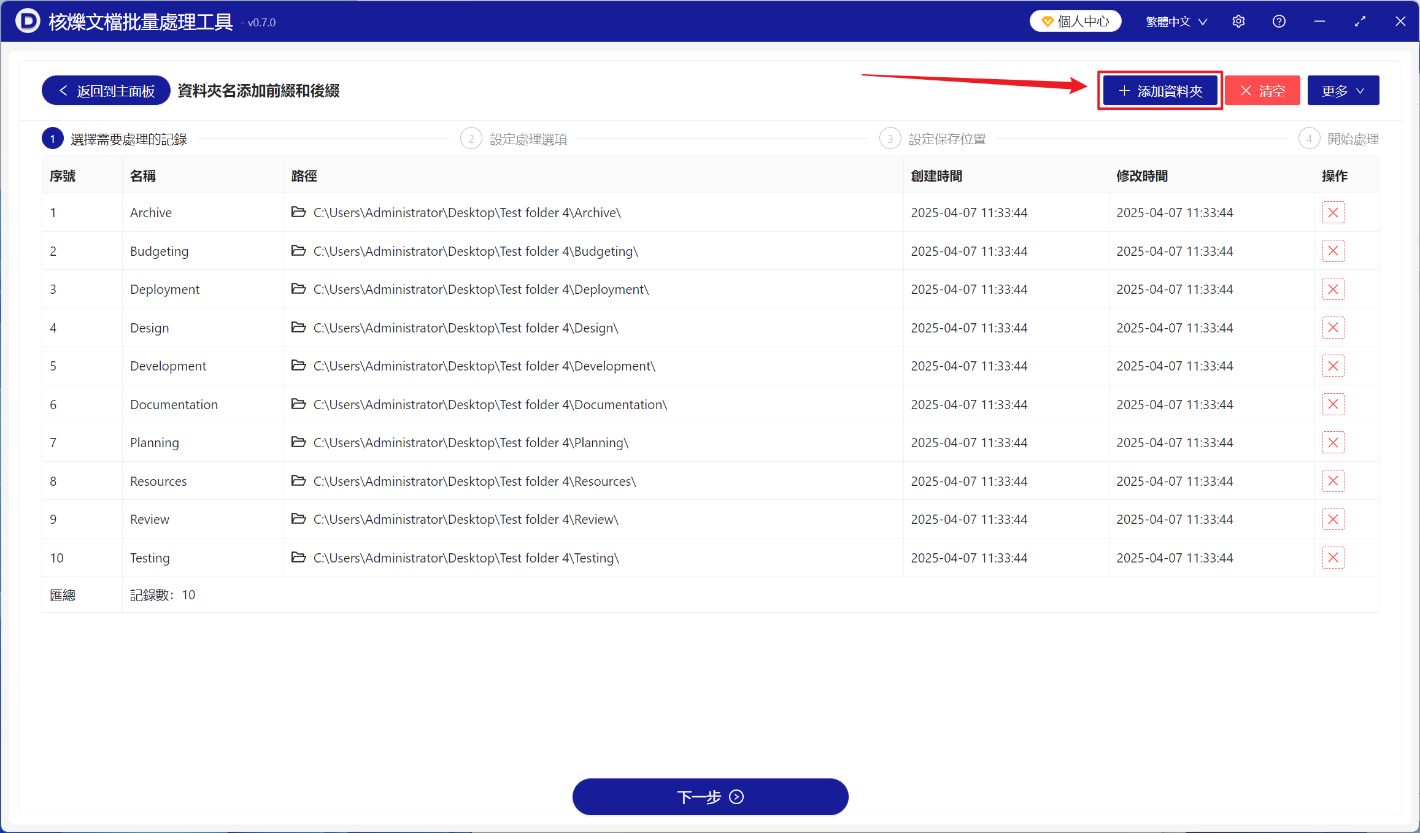Open the settings gear icon
This screenshot has width=1420, height=833.
pos(1238,21)
